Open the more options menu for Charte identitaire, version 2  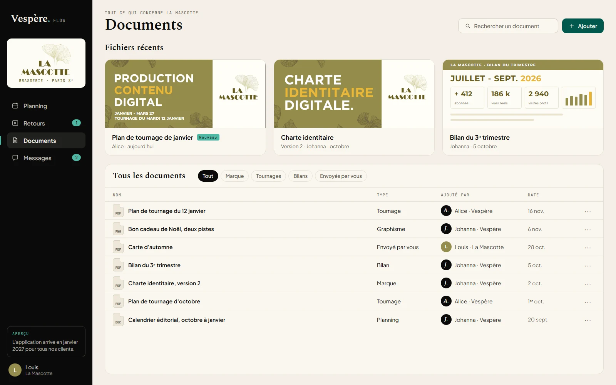pos(588,284)
